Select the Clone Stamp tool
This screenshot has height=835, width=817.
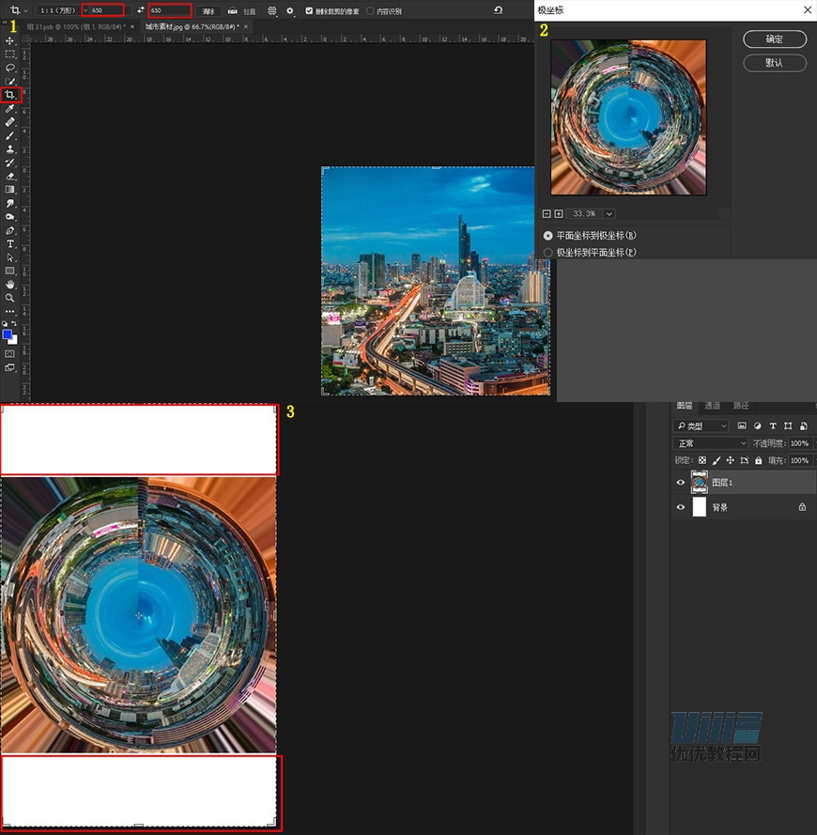point(10,149)
